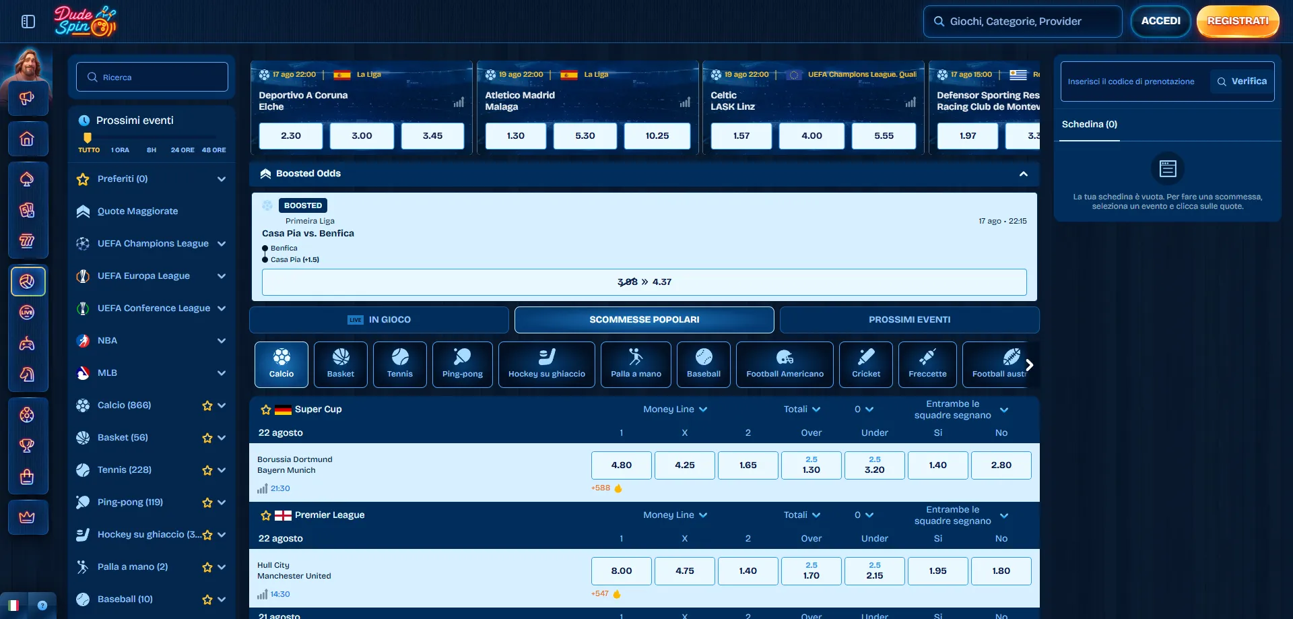1293x619 pixels.
Task: Switch to IN GIOCO tab
Action: [x=379, y=320]
